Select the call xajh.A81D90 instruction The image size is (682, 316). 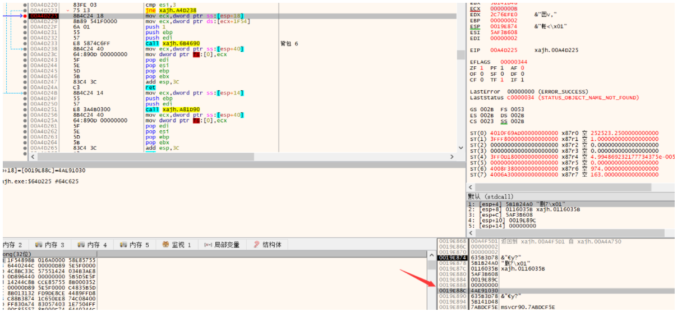172,109
